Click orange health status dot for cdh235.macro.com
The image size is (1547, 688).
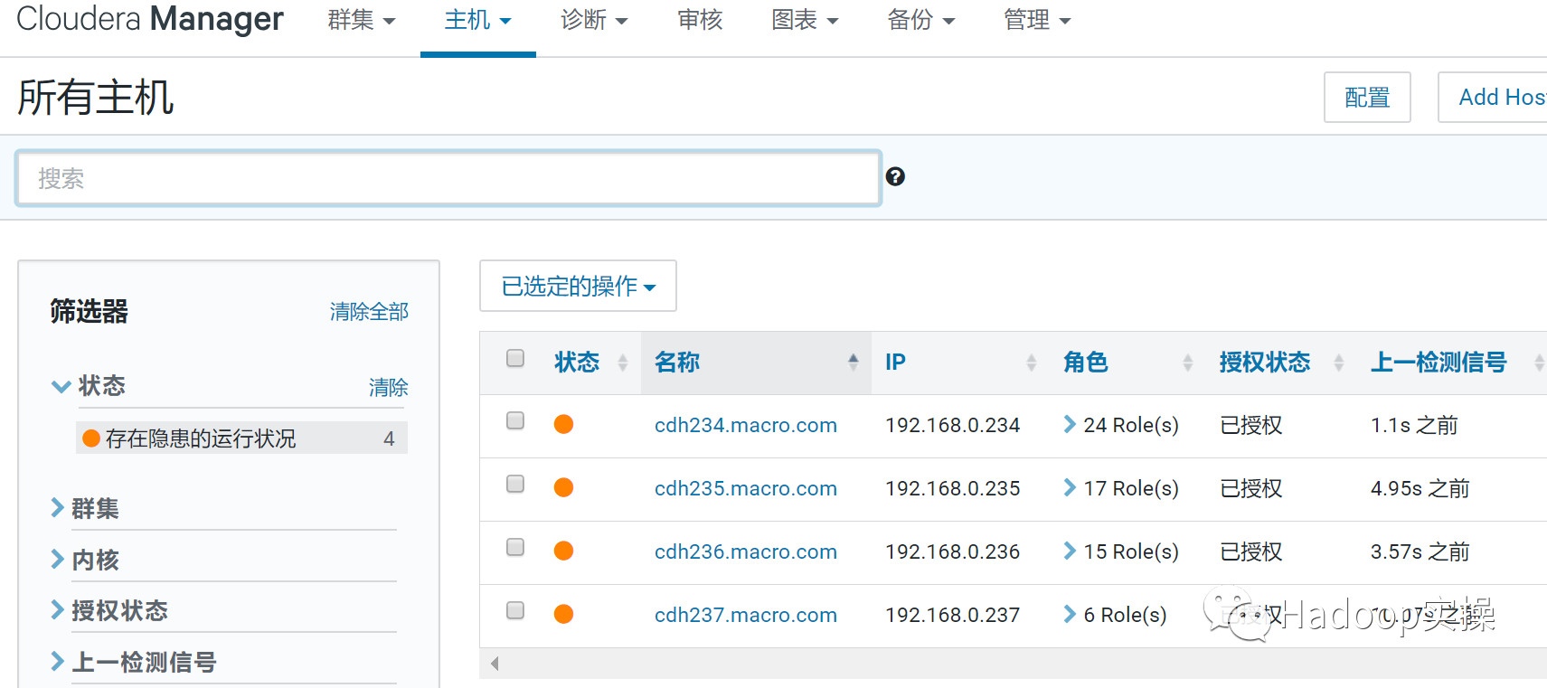(x=563, y=487)
